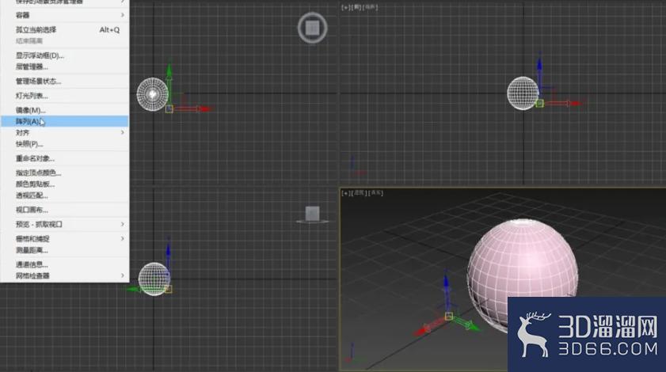Open 灯光列表... menu item
The width and height of the screenshot is (666, 372).
pos(65,96)
